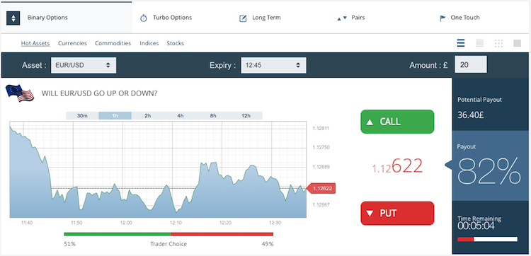Open the Commodities category tab
The height and width of the screenshot is (256, 531).
point(113,43)
